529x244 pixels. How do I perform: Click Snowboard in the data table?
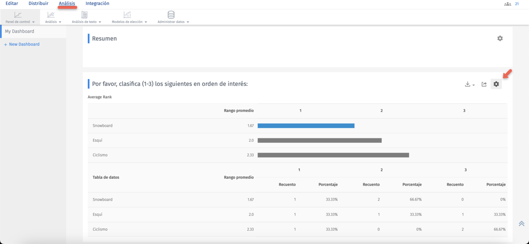pyautogui.click(x=102, y=200)
